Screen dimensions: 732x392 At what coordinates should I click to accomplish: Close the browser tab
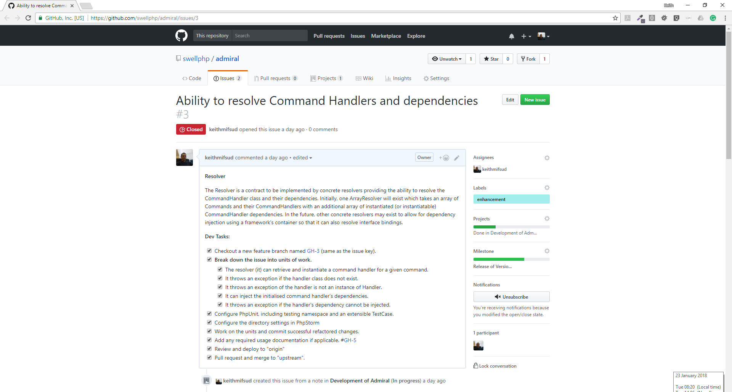(x=72, y=6)
